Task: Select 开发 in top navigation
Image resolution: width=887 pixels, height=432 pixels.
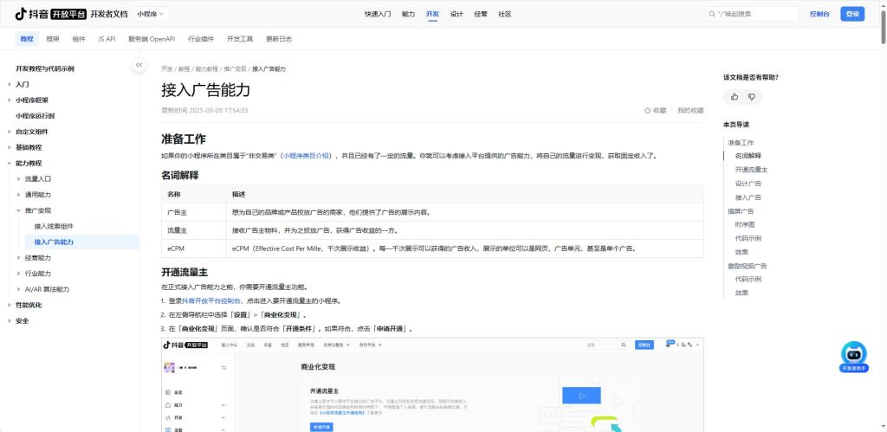Action: 432,14
